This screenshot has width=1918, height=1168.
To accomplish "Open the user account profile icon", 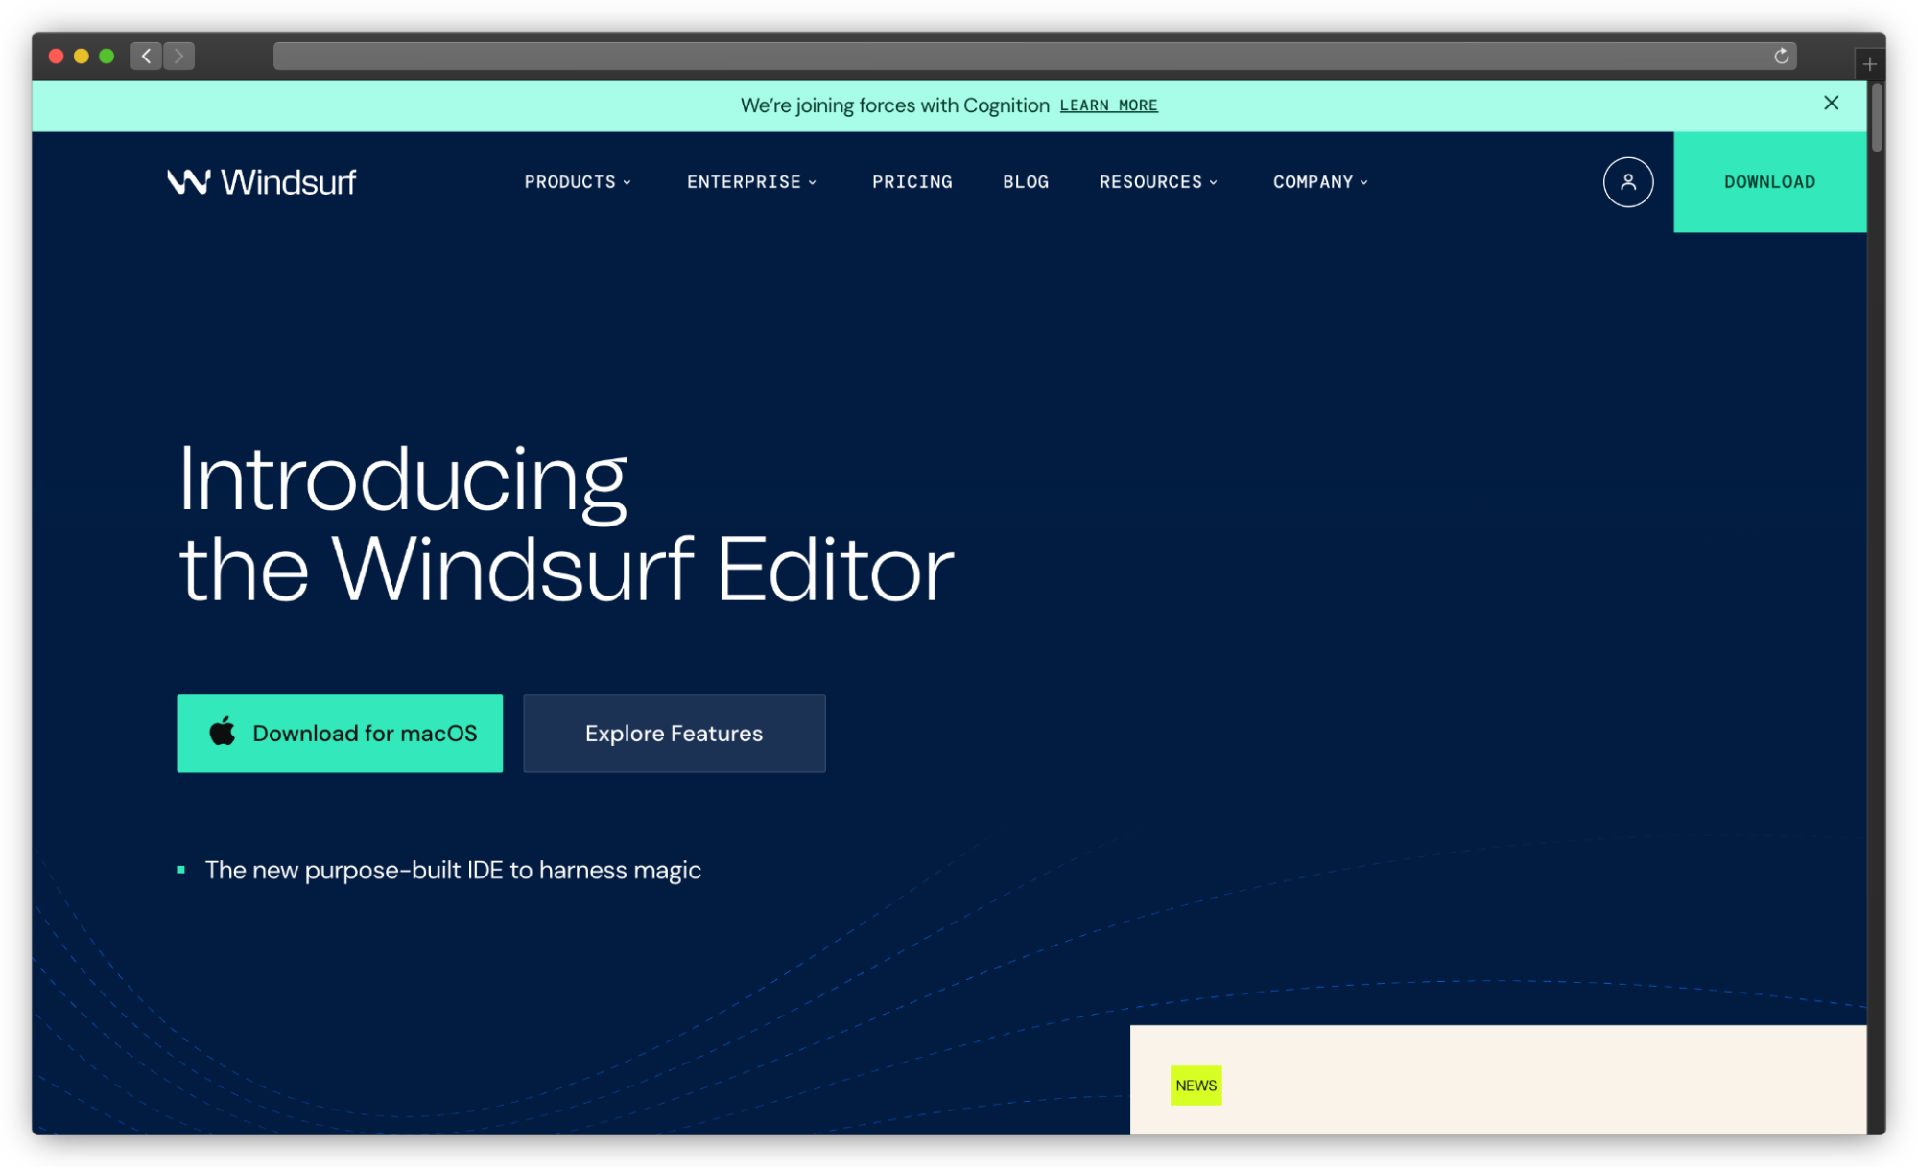I will coord(1627,182).
